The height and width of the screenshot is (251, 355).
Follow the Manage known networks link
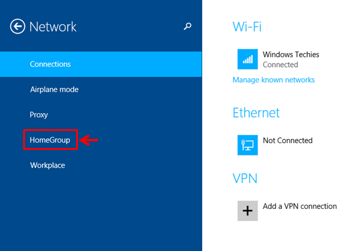(273, 80)
